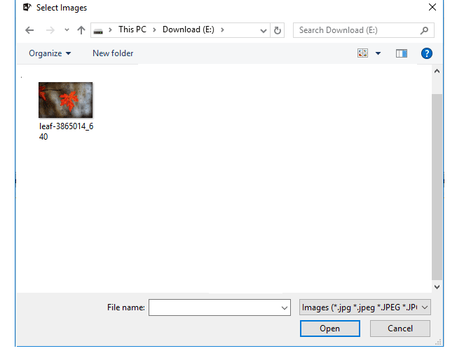This screenshot has width=464, height=351.
Task: Click the scrollbar down arrow
Action: tap(437, 286)
